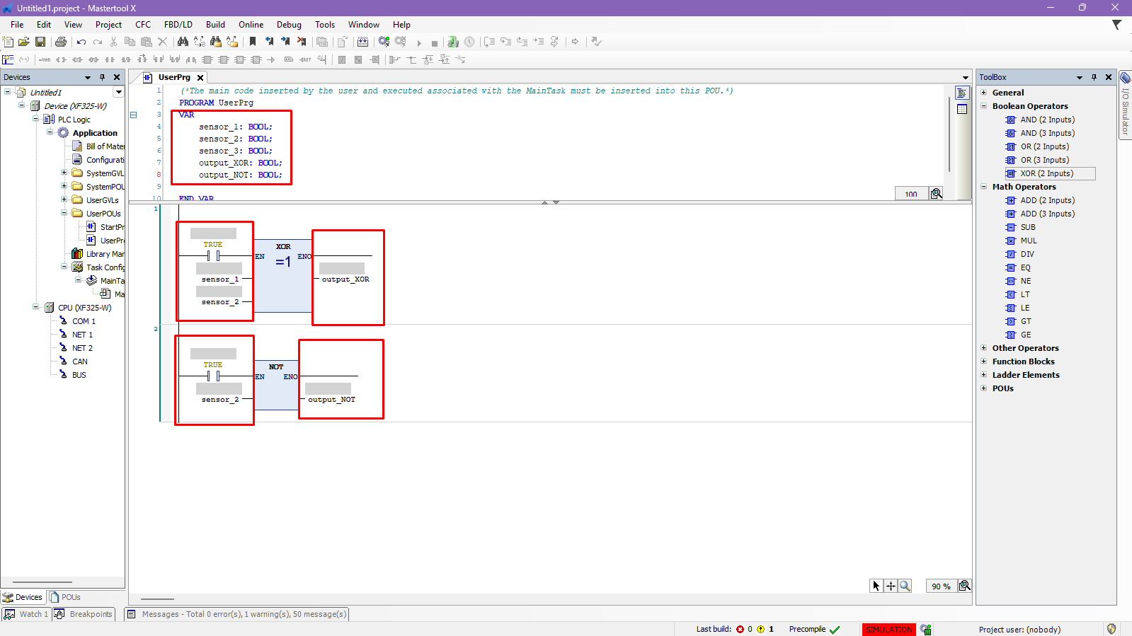Open the Breakpoints panel button
Image resolution: width=1132 pixels, height=636 pixels.
click(84, 614)
